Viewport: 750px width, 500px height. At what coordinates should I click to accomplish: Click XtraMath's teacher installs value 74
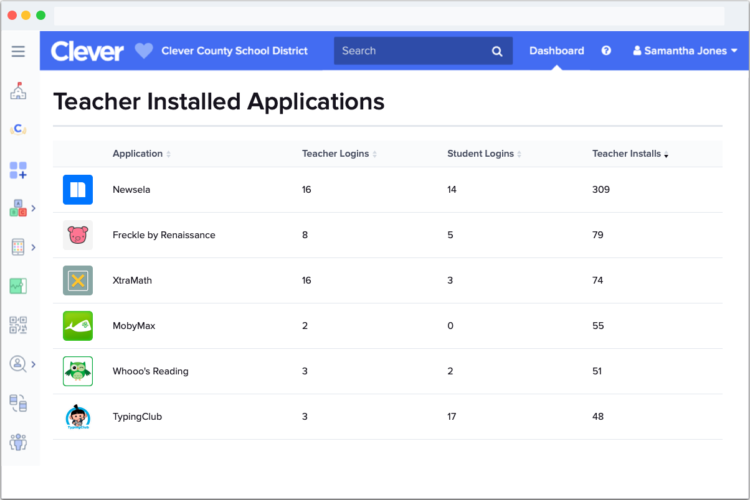point(598,280)
